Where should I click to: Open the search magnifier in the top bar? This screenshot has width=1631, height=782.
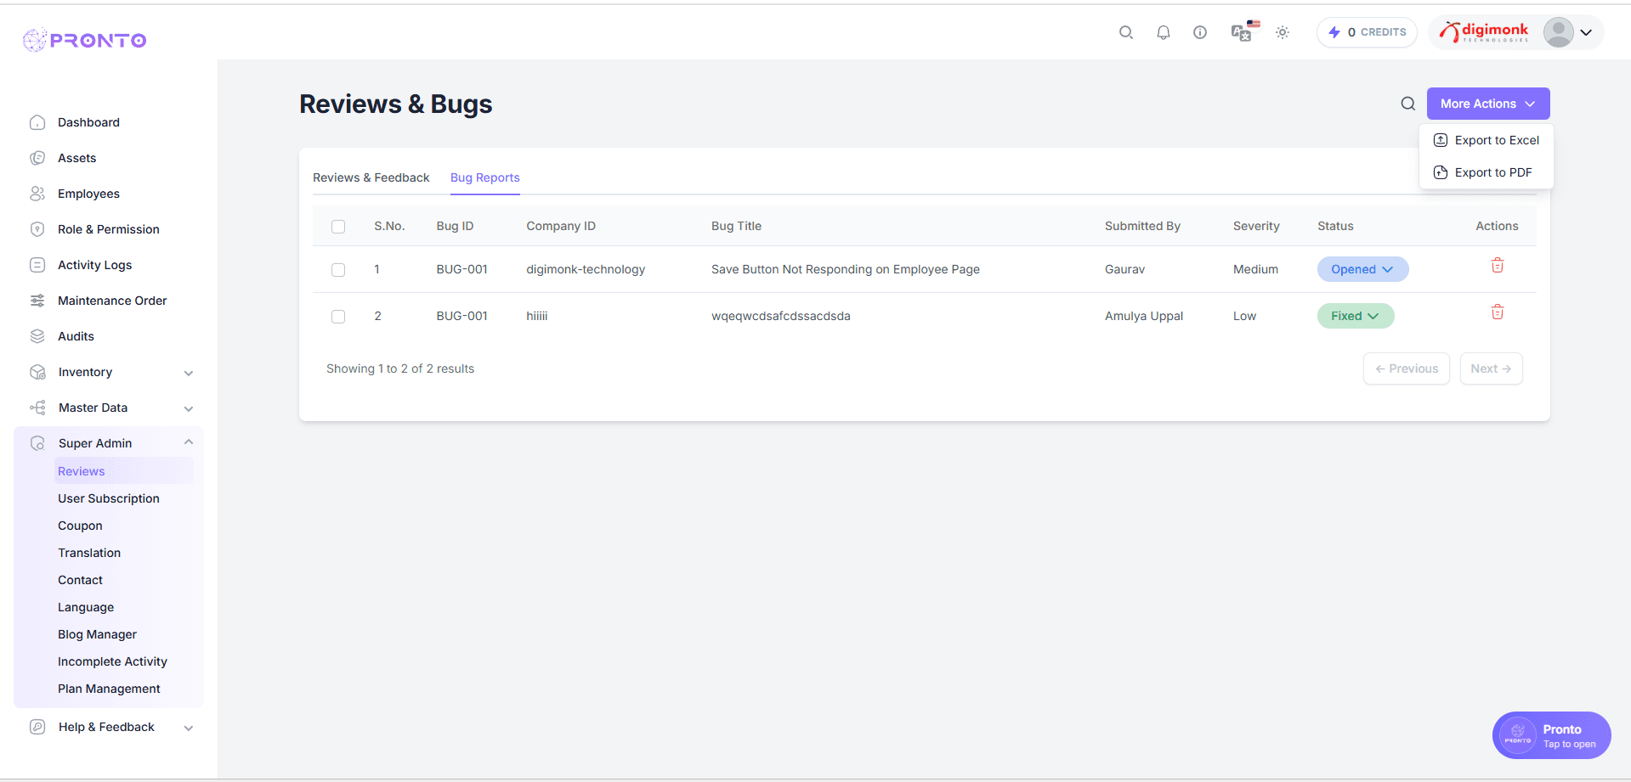coord(1125,32)
